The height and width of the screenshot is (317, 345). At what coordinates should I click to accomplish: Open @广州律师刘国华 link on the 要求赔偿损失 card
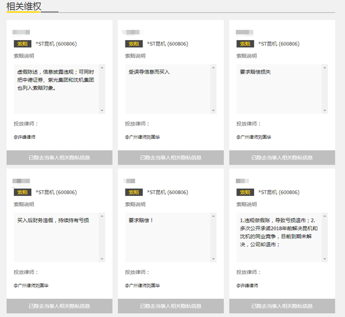pyautogui.click(x=253, y=137)
